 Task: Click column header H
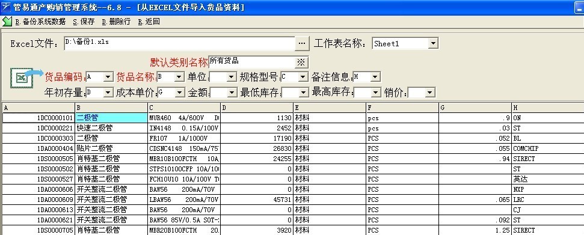pyautogui.click(x=548, y=108)
